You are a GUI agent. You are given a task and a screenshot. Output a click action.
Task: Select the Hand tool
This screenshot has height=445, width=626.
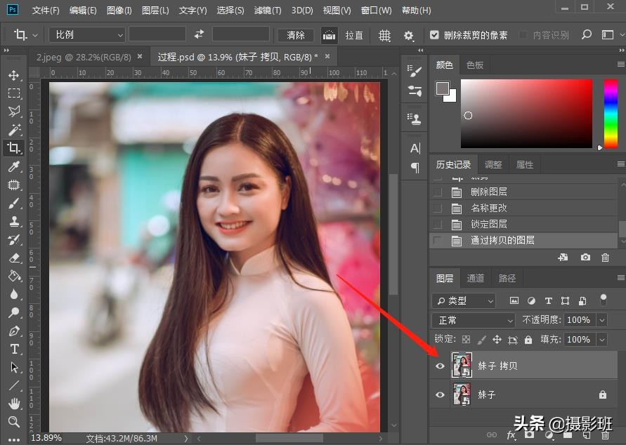coord(13,404)
